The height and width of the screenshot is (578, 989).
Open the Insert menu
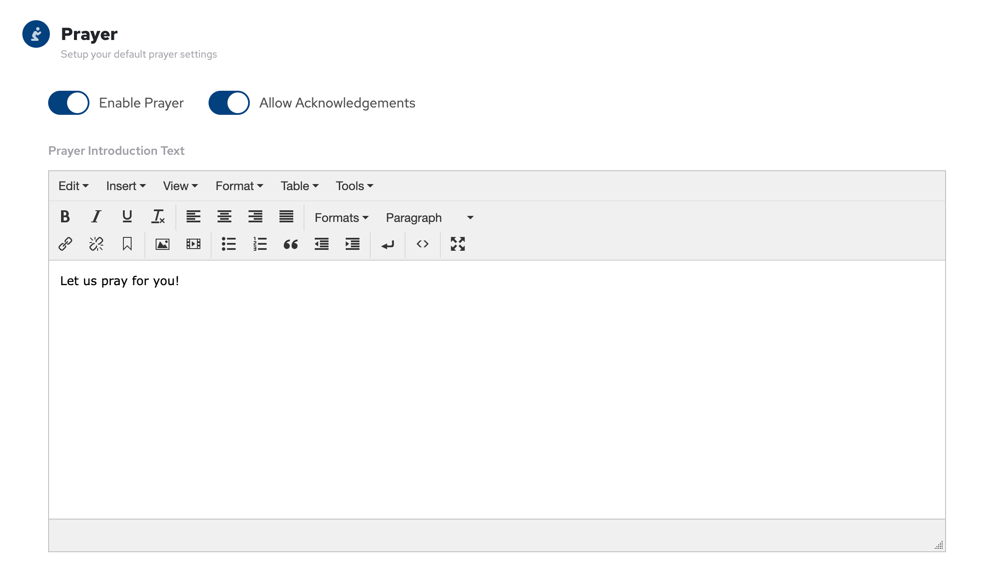[x=126, y=186]
